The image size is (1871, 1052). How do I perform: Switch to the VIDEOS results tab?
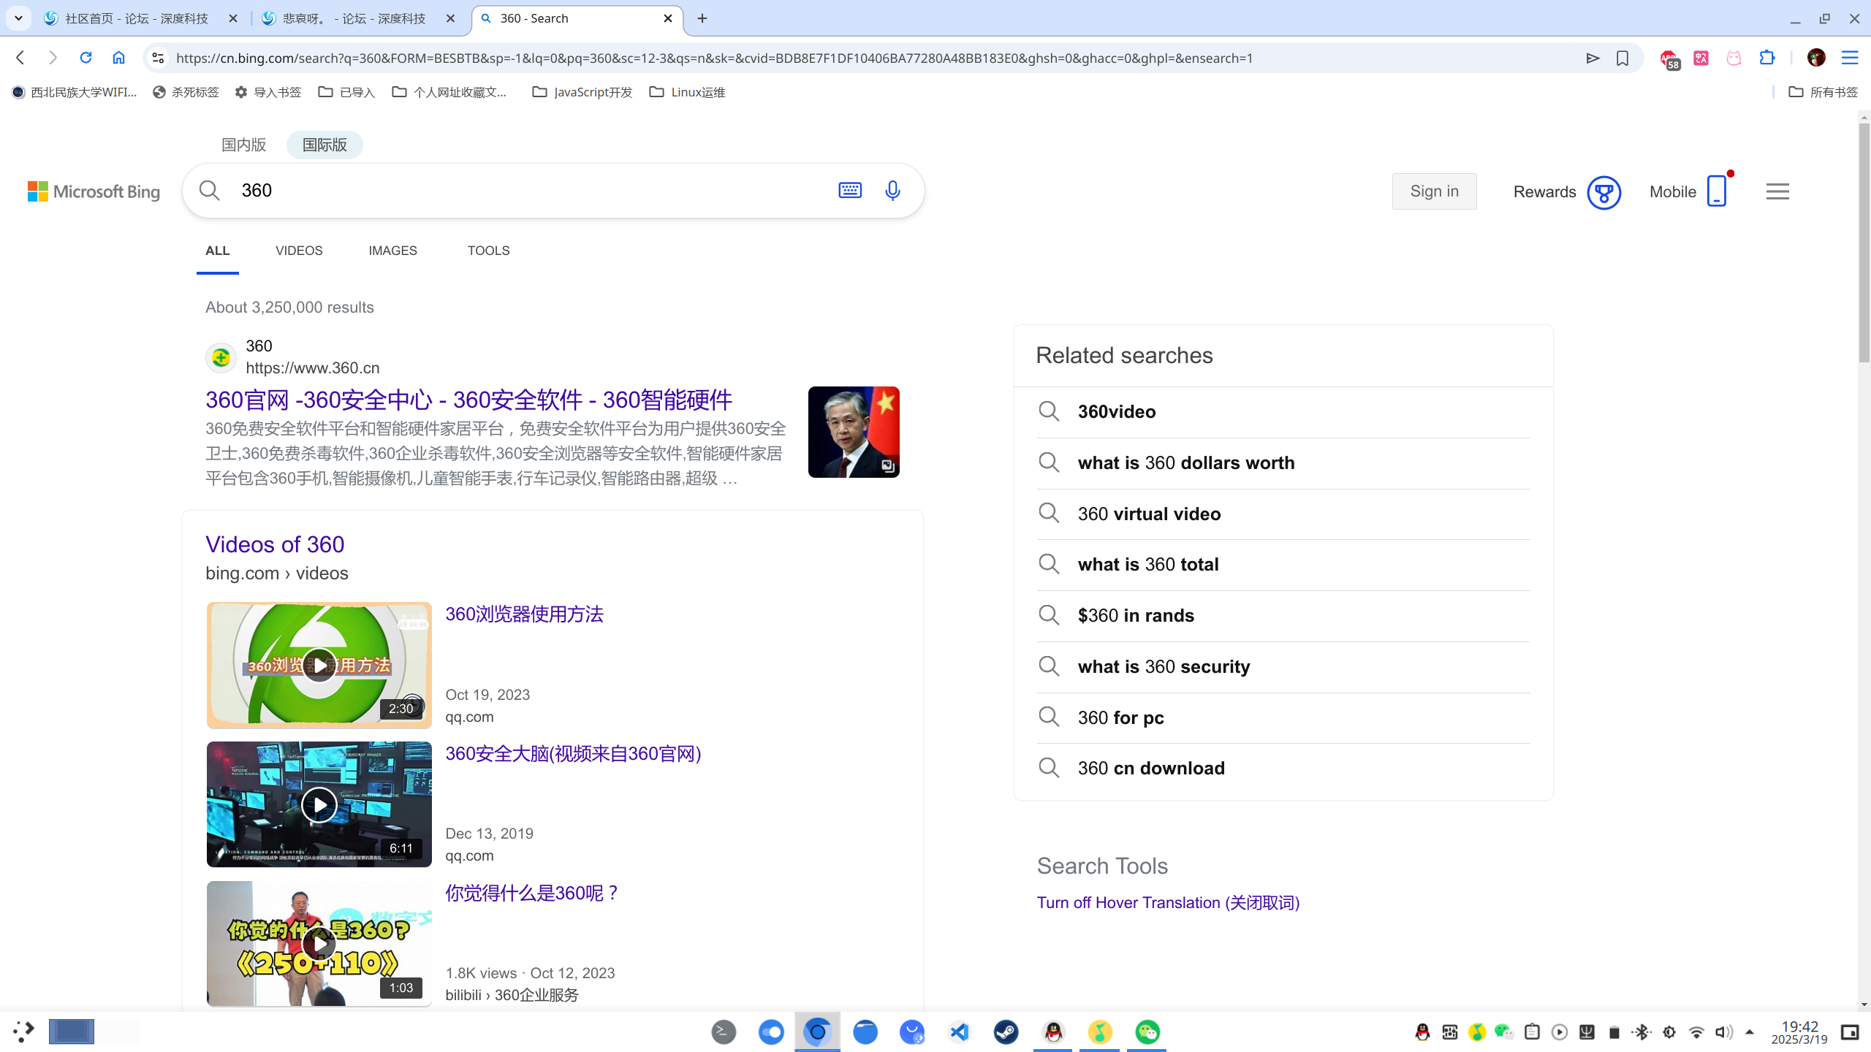pos(299,251)
